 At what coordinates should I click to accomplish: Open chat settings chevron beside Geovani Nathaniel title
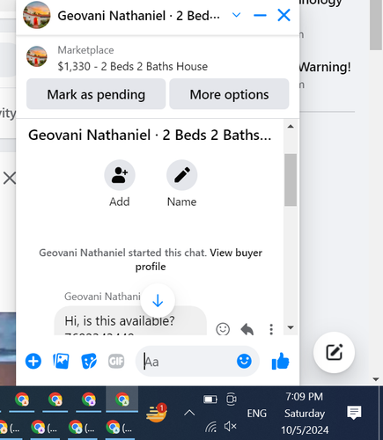[x=236, y=15]
